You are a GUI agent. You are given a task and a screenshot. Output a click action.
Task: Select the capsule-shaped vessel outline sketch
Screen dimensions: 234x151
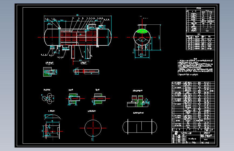[x=140, y=127]
